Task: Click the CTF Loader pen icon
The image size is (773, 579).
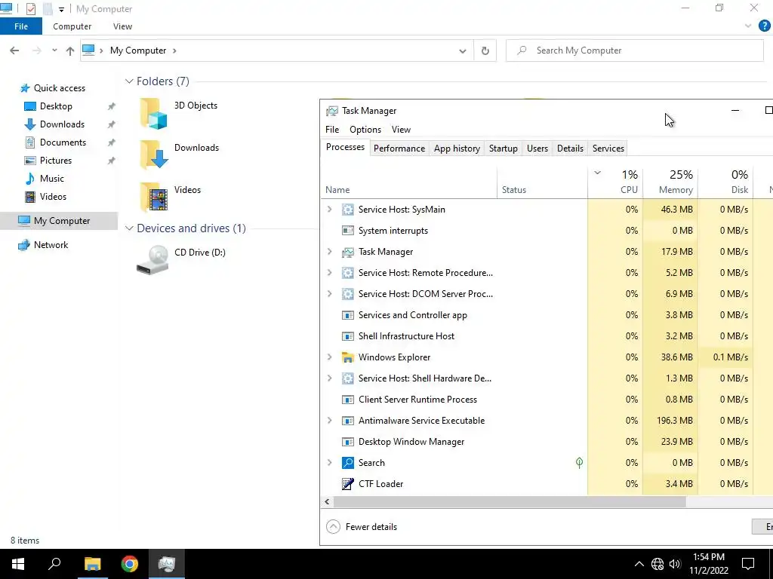Action: (x=347, y=484)
